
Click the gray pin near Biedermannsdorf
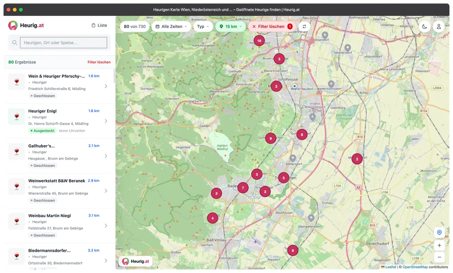332,84
